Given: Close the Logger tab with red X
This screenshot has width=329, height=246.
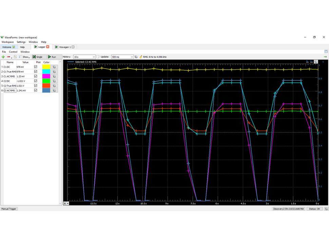Looking at the screenshot, I should coord(48,47).
